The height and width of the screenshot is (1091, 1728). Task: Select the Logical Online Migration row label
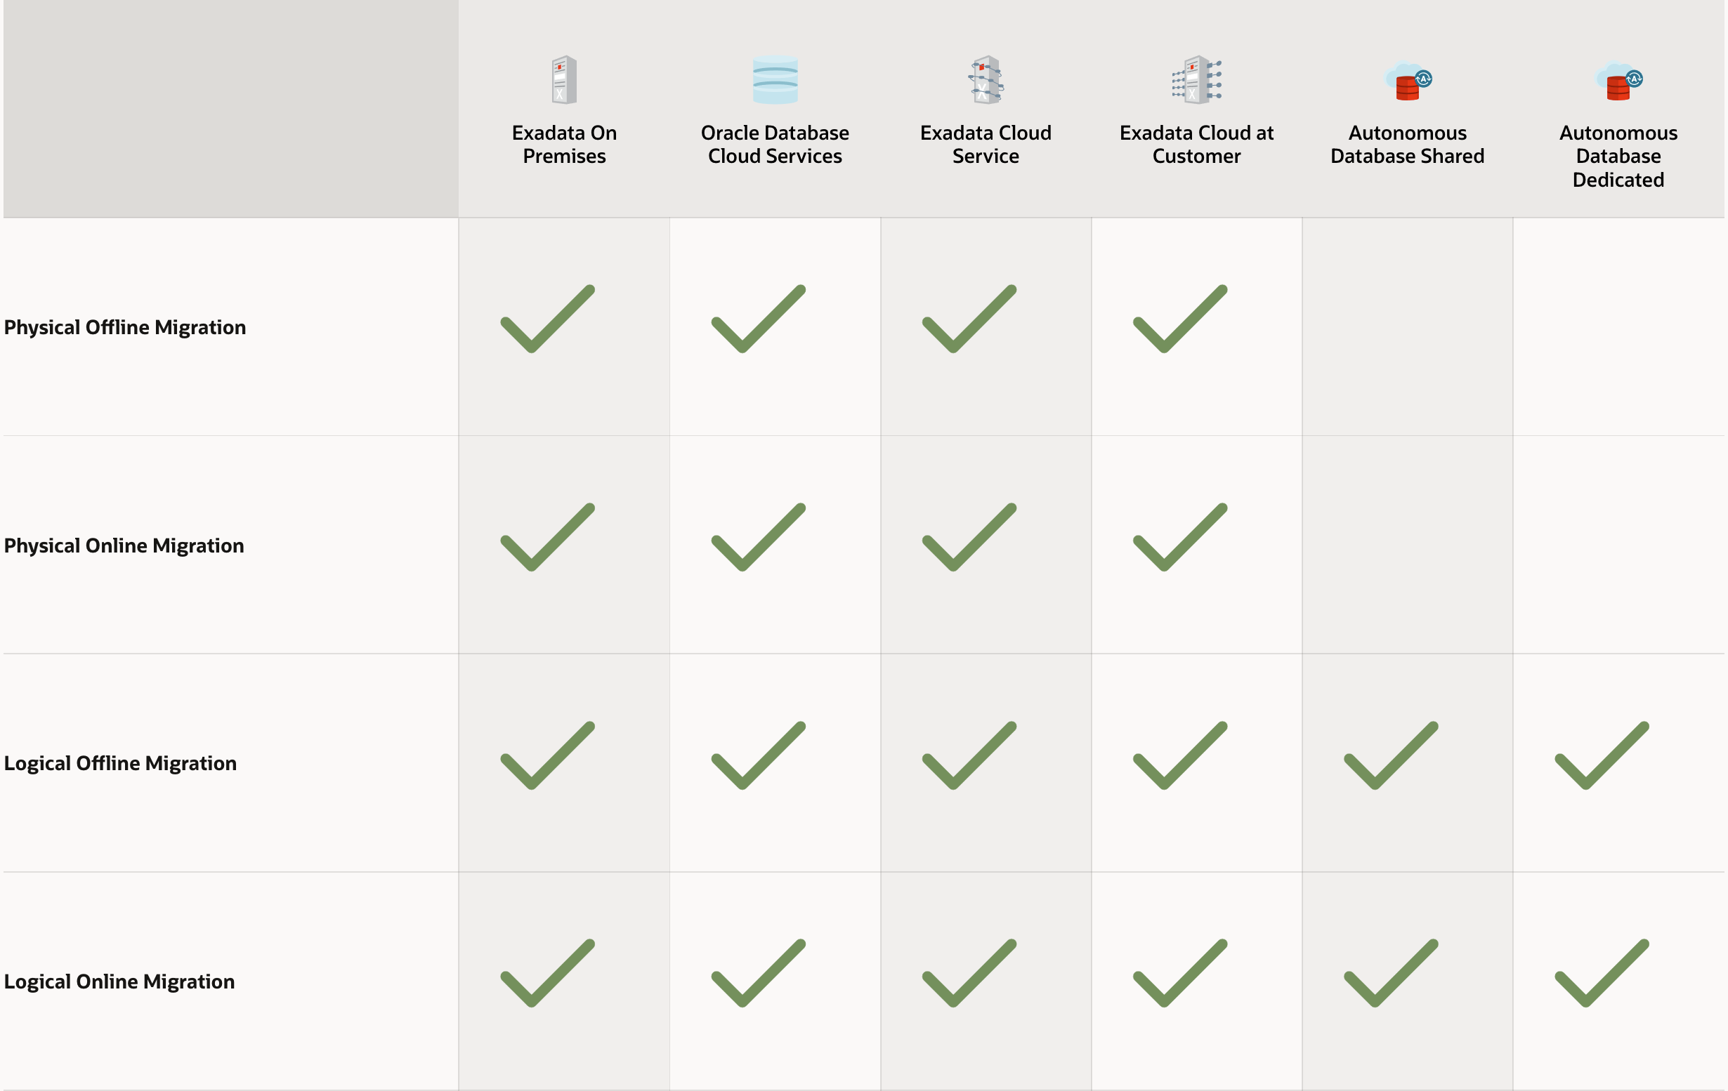[x=119, y=981]
